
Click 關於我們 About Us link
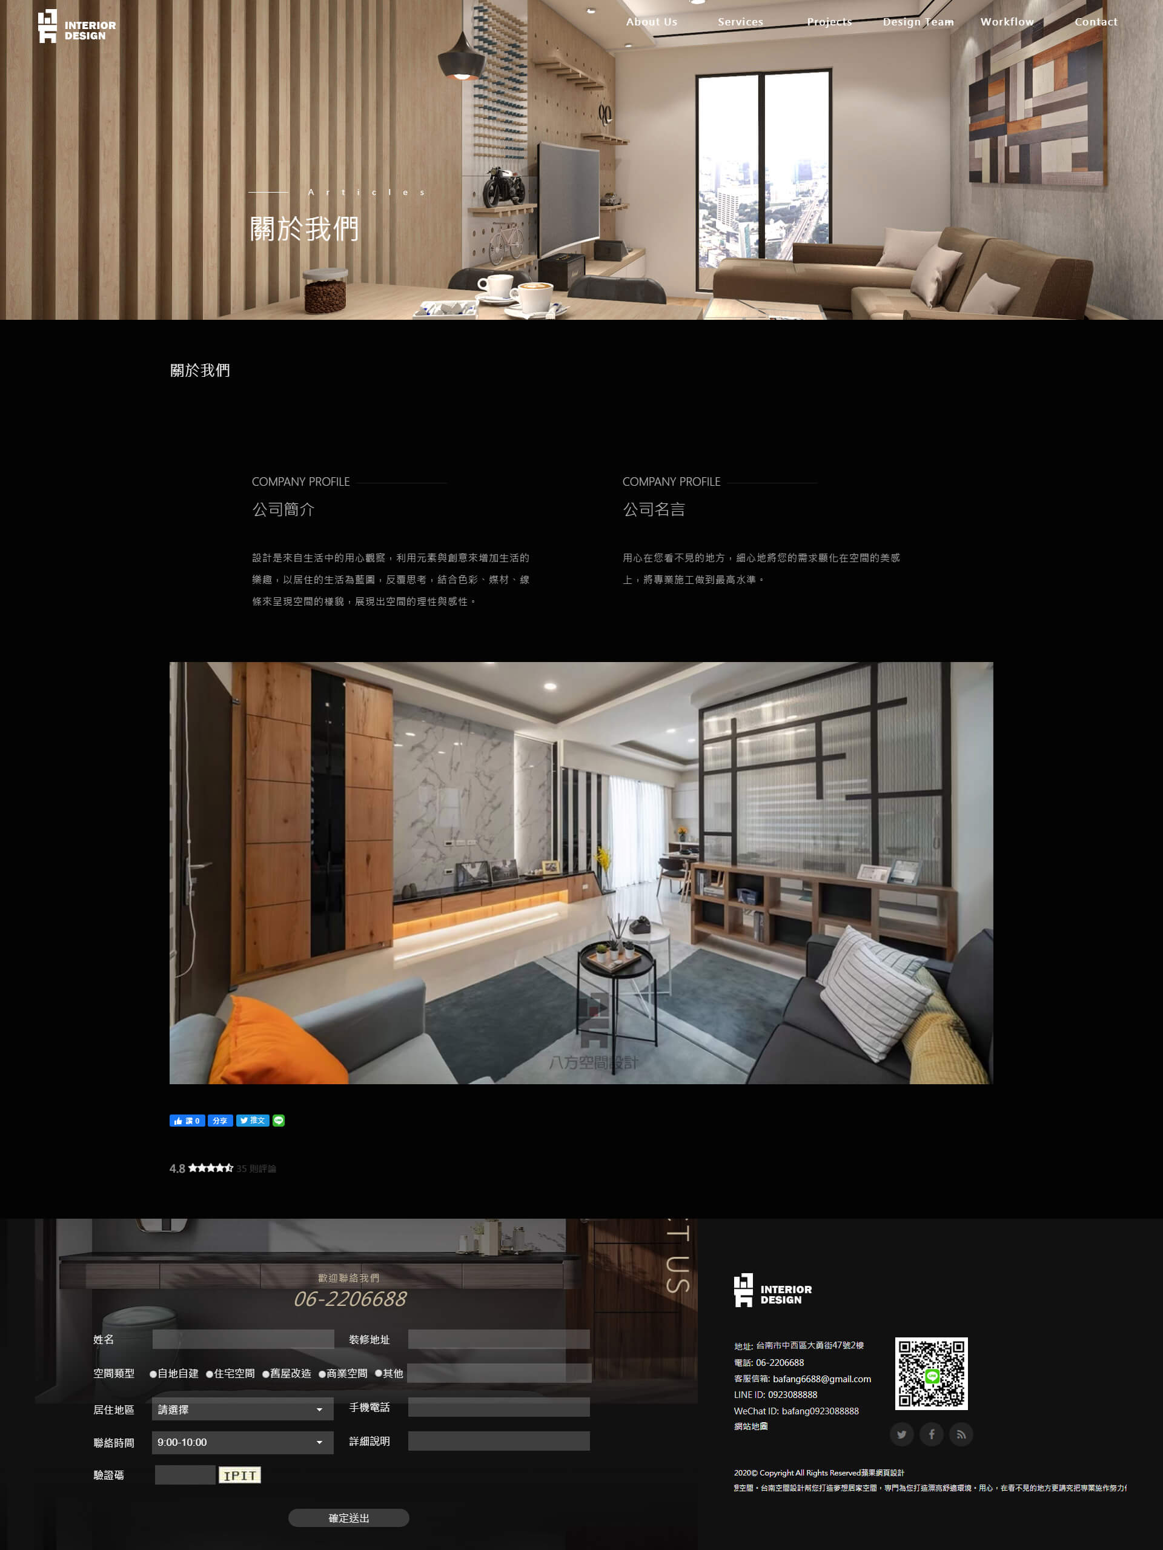[x=648, y=22]
